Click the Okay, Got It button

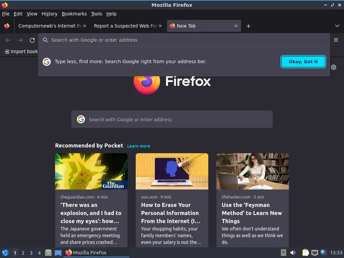click(x=303, y=62)
